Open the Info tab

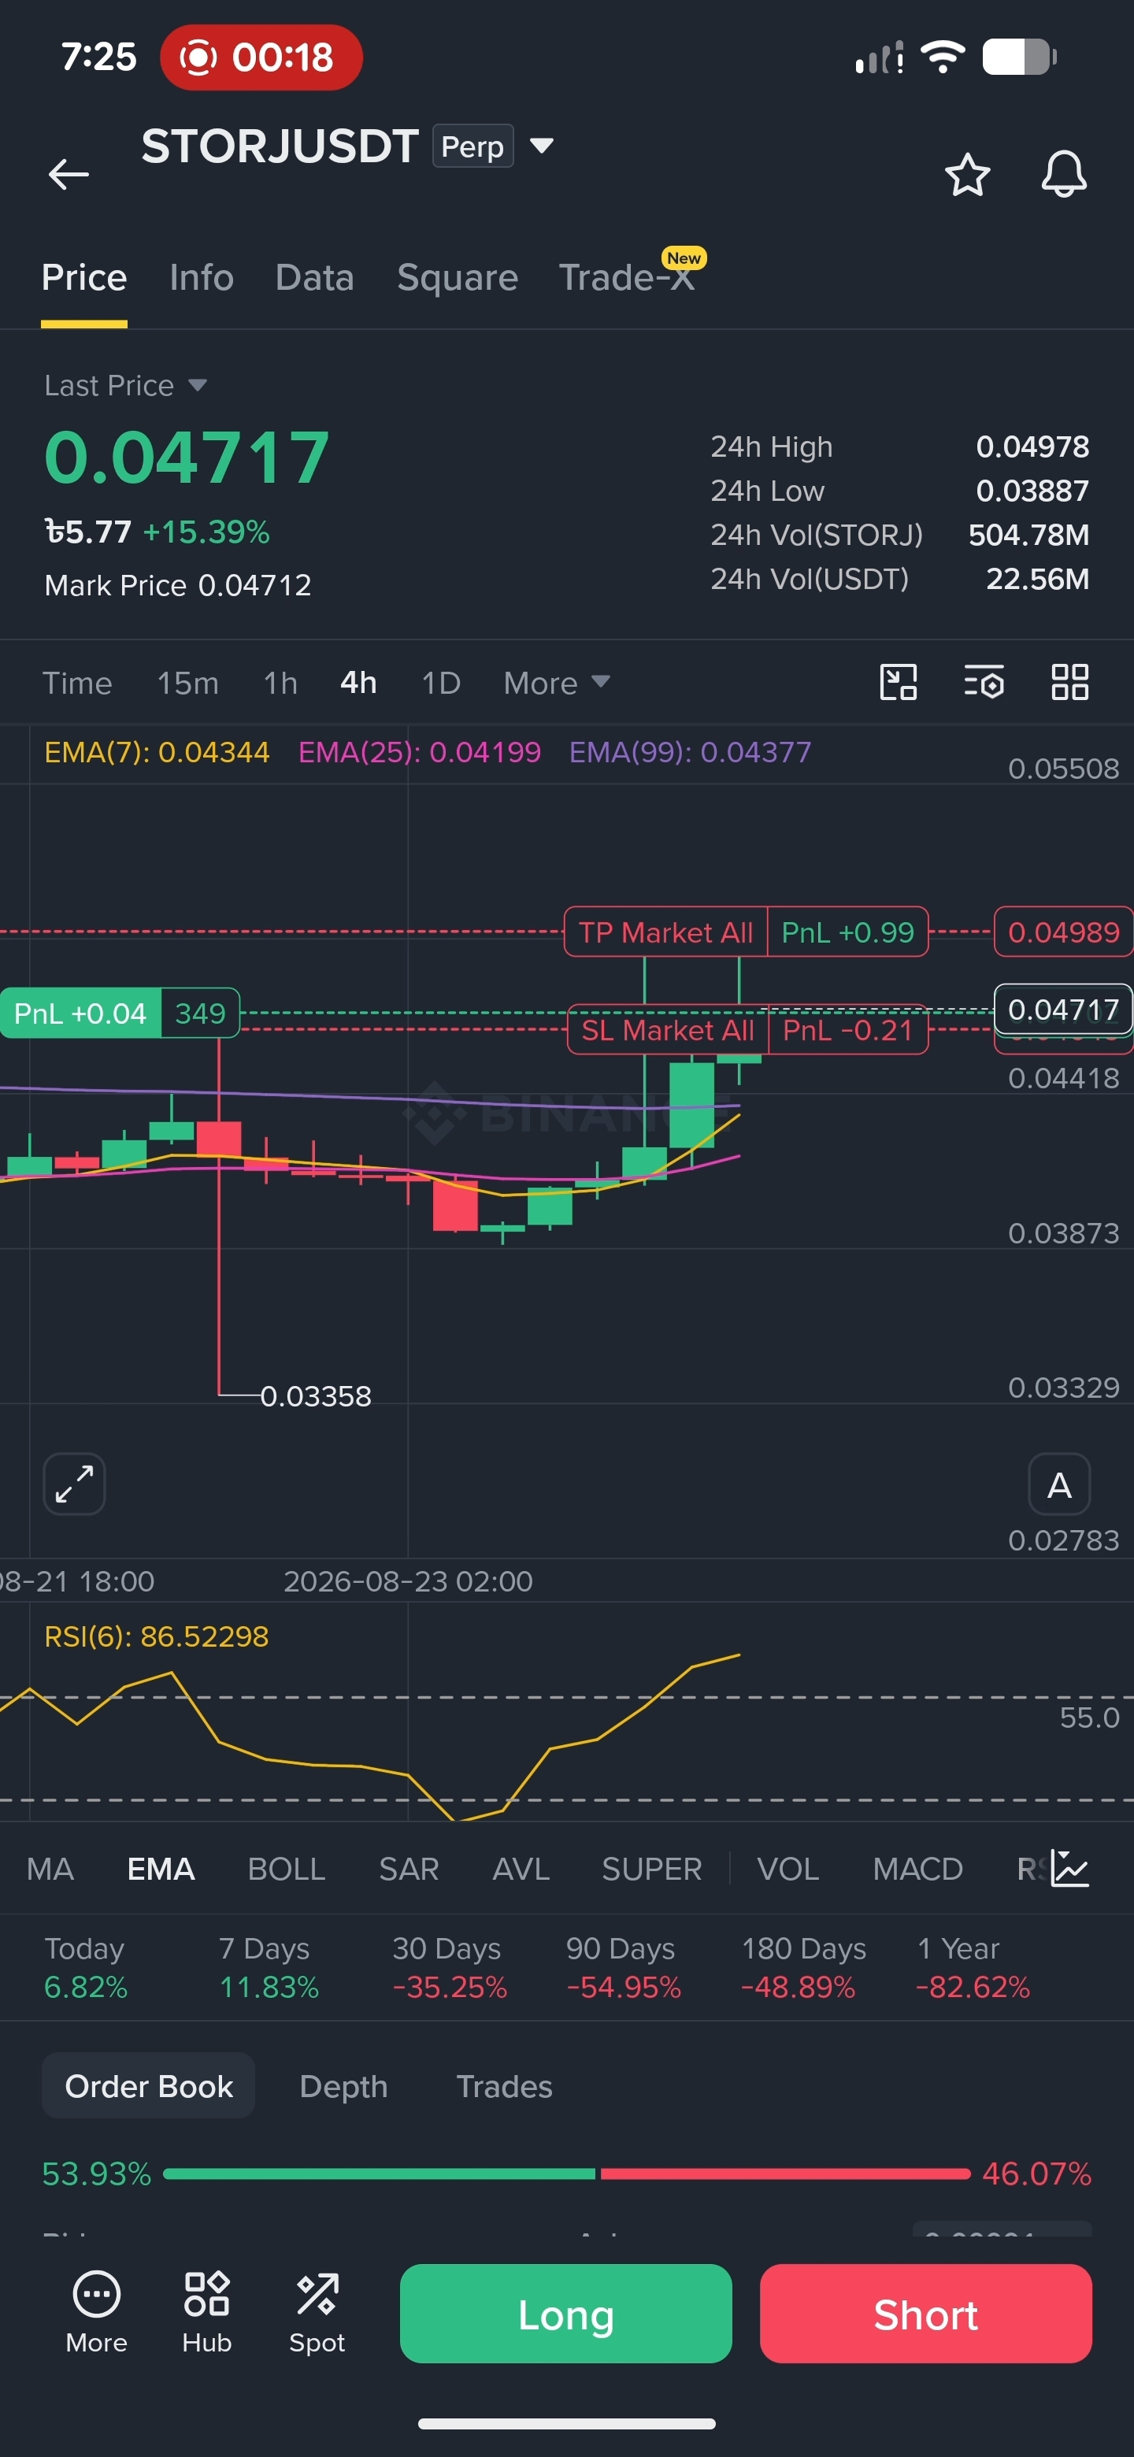point(202,277)
